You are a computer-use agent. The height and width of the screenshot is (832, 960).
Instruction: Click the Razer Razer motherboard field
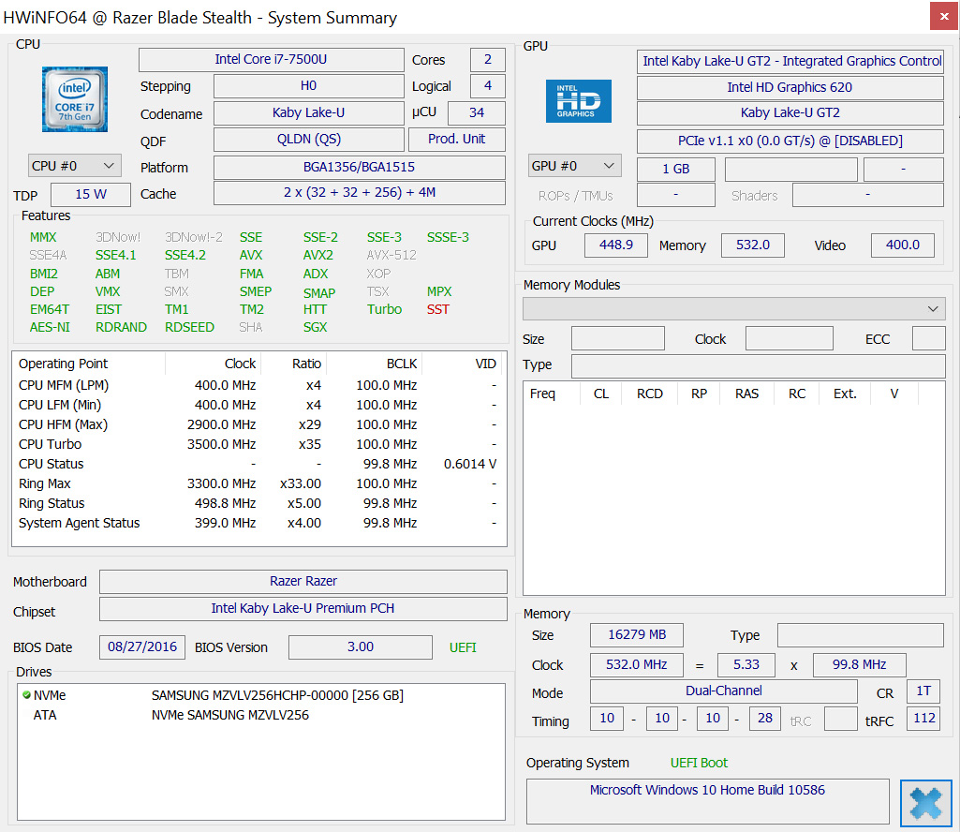[303, 582]
